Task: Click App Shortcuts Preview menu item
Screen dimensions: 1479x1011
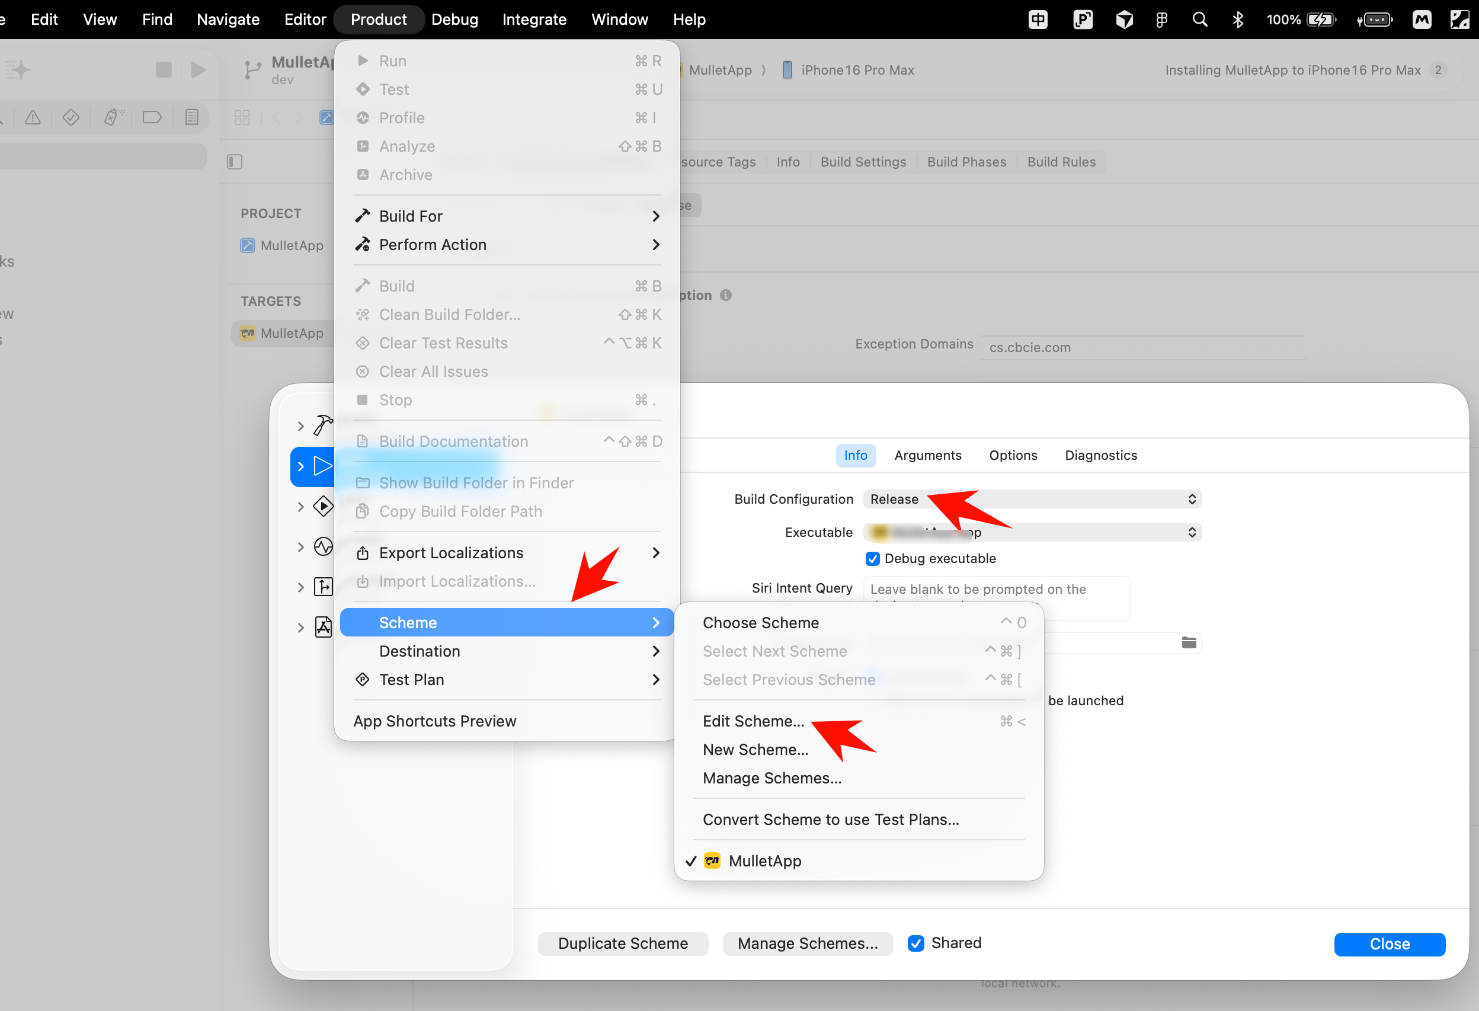Action: [507, 721]
